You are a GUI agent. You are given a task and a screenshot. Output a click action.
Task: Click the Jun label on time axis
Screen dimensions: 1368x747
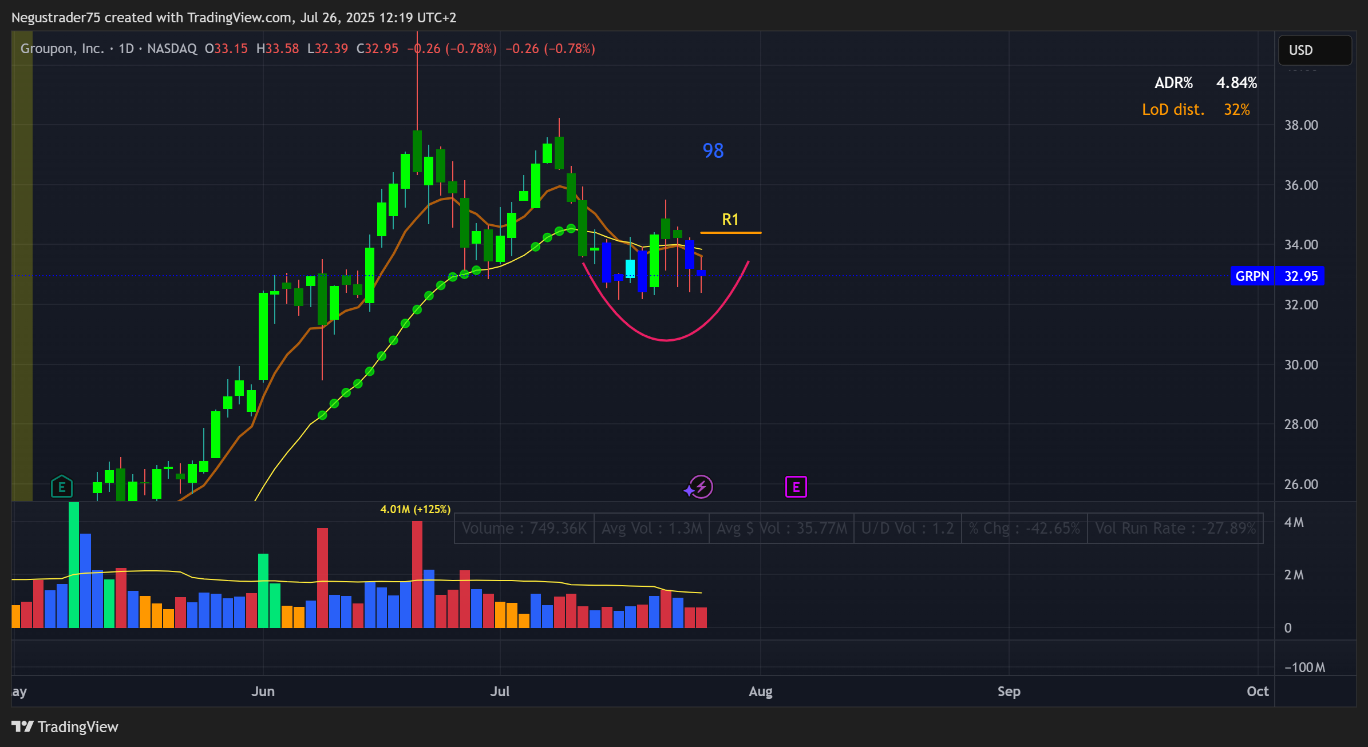pyautogui.click(x=263, y=691)
